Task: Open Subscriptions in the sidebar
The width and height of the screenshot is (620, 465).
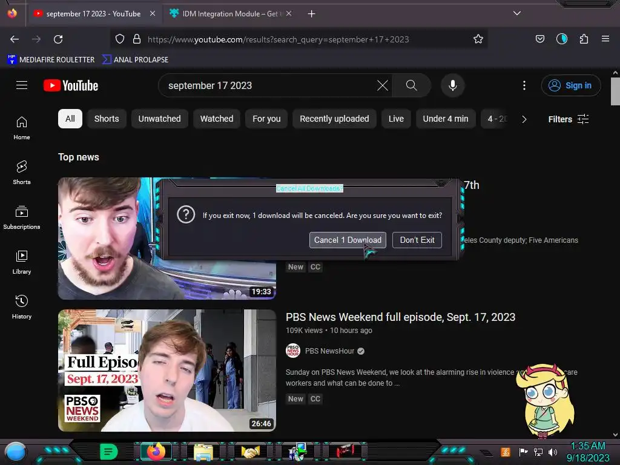Action: 22,217
